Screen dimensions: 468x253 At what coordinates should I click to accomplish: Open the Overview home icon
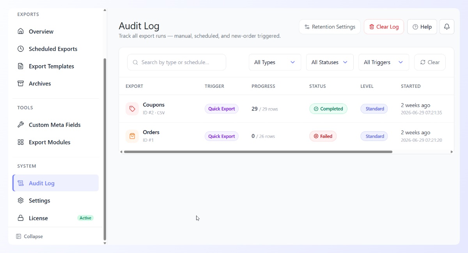tap(21, 32)
